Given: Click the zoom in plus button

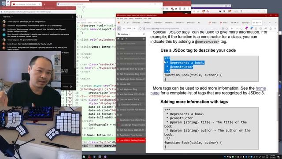Looking at the screenshot, I should [134, 28].
